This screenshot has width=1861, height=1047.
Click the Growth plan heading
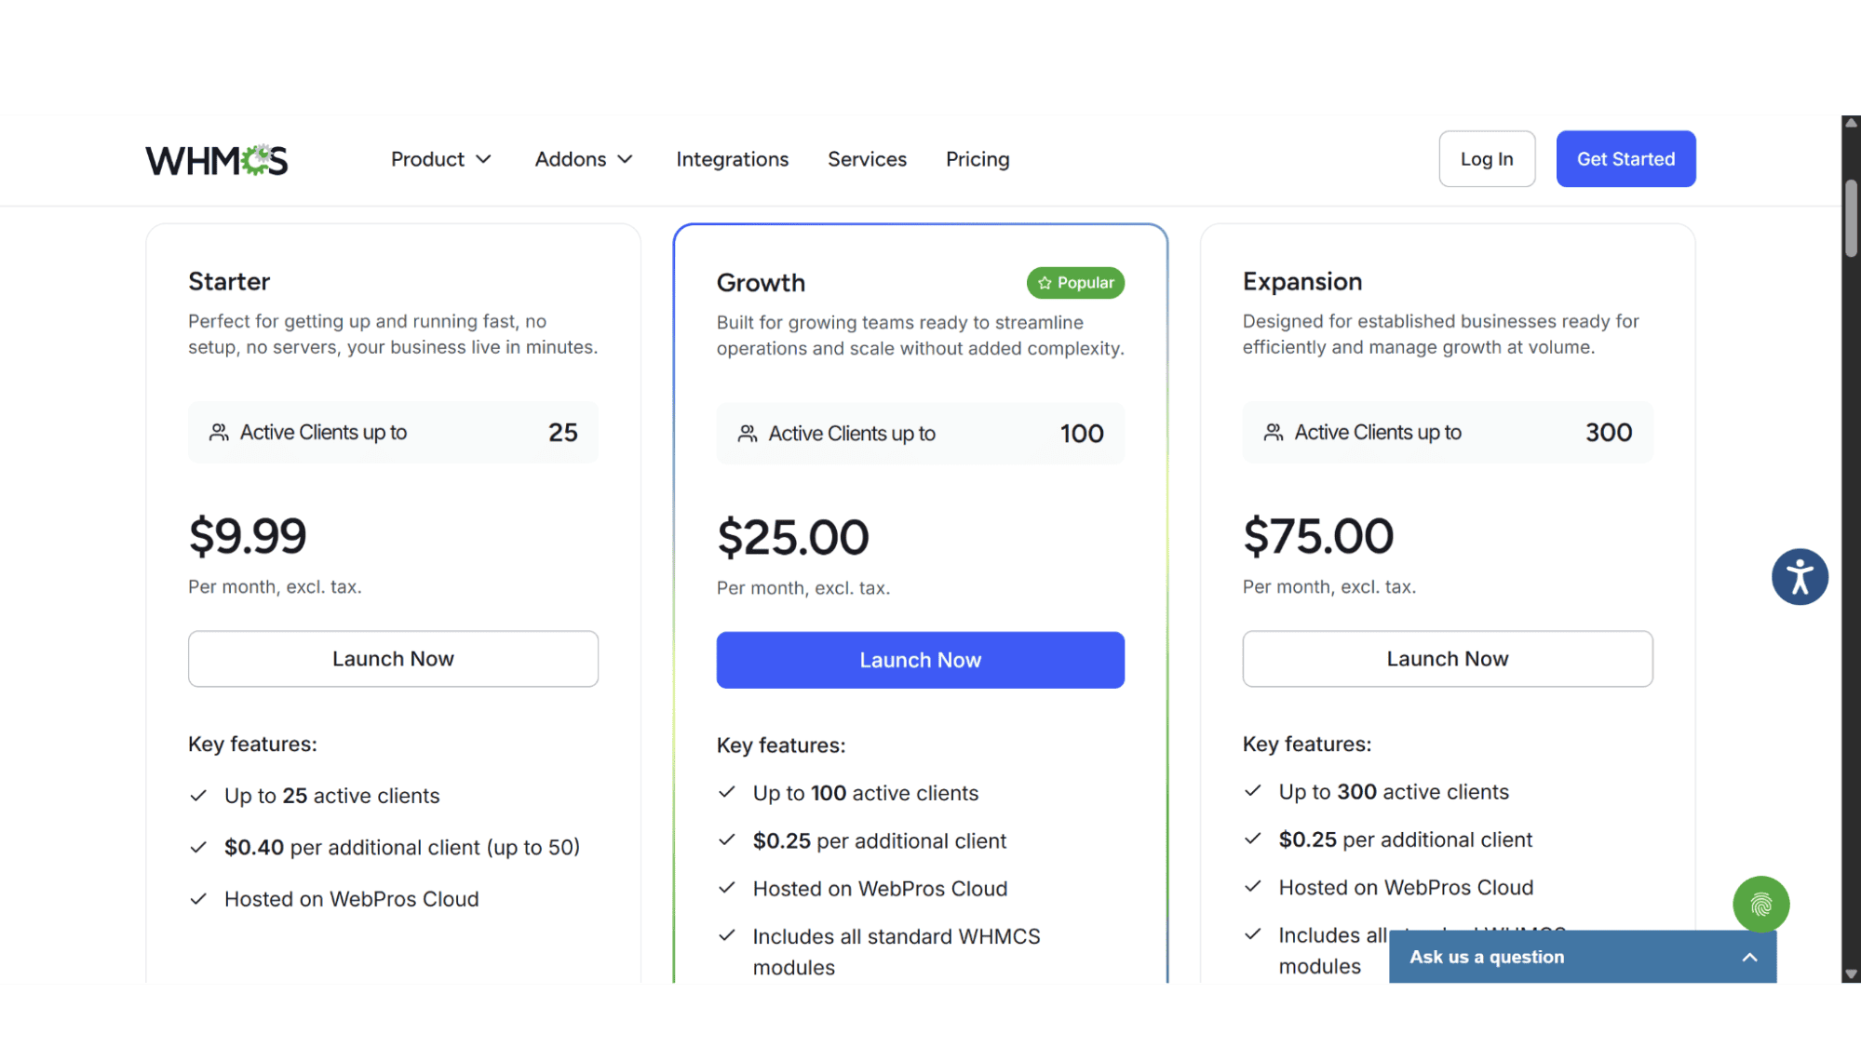(761, 283)
